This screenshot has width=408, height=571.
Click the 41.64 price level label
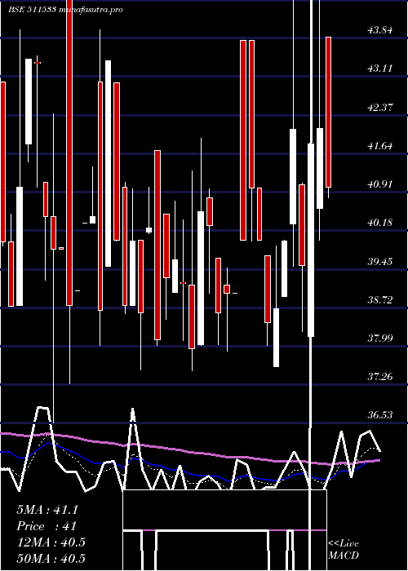click(380, 146)
